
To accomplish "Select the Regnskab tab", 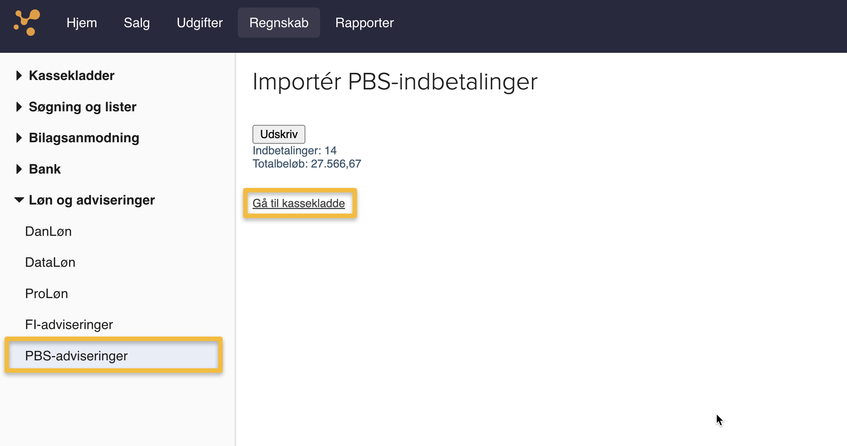I will pos(279,23).
